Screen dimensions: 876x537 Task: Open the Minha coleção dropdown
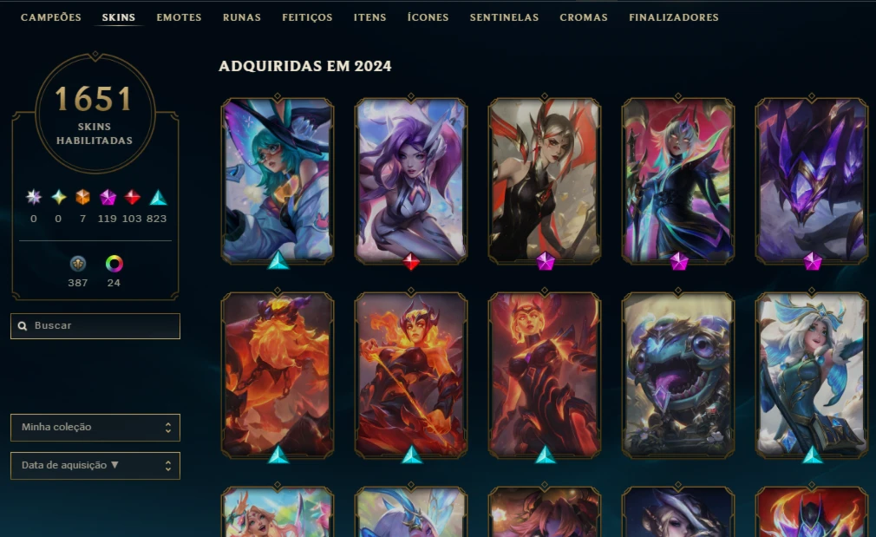pyautogui.click(x=95, y=428)
